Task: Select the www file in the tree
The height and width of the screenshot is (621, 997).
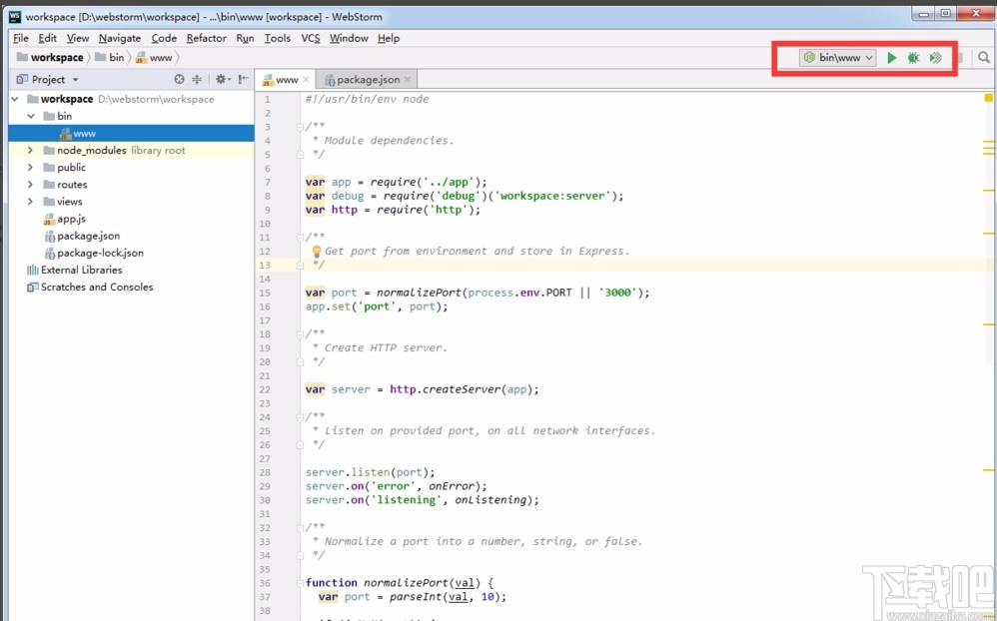Action: (x=131, y=134)
